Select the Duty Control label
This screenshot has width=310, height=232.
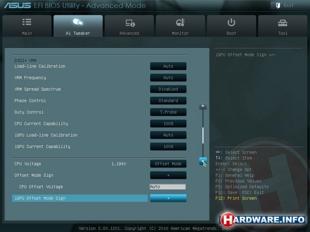click(x=29, y=112)
